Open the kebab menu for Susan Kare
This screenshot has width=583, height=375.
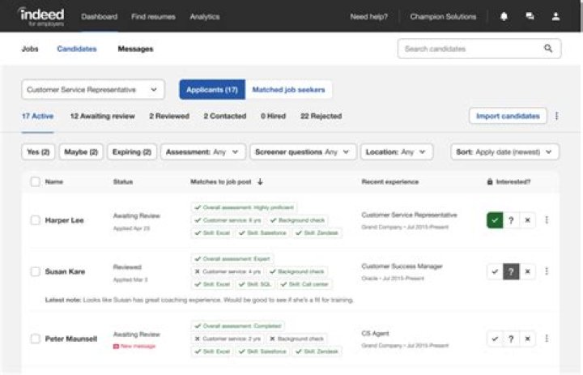[547, 271]
